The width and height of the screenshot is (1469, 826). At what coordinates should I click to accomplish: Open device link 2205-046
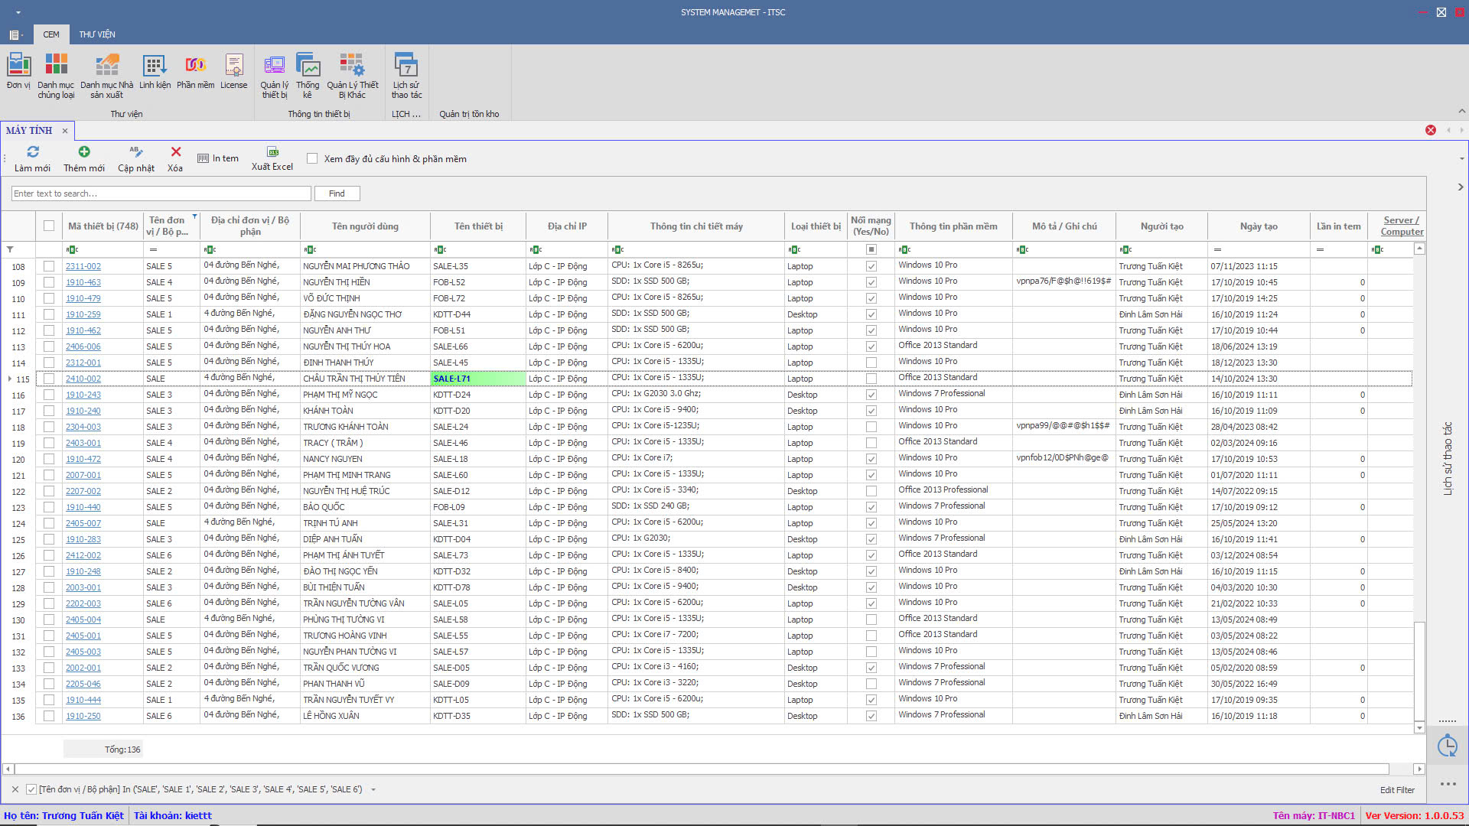click(x=83, y=684)
